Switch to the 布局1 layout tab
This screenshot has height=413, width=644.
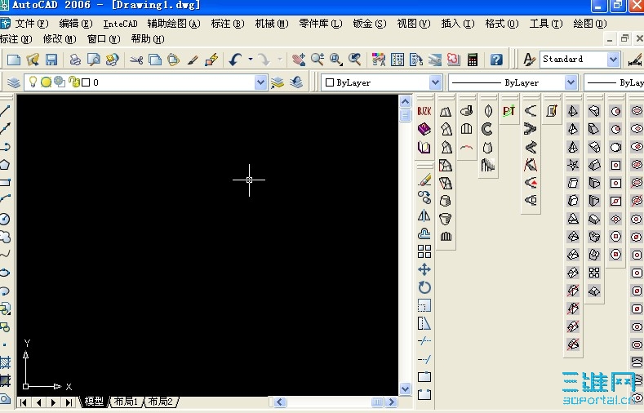pos(126,401)
